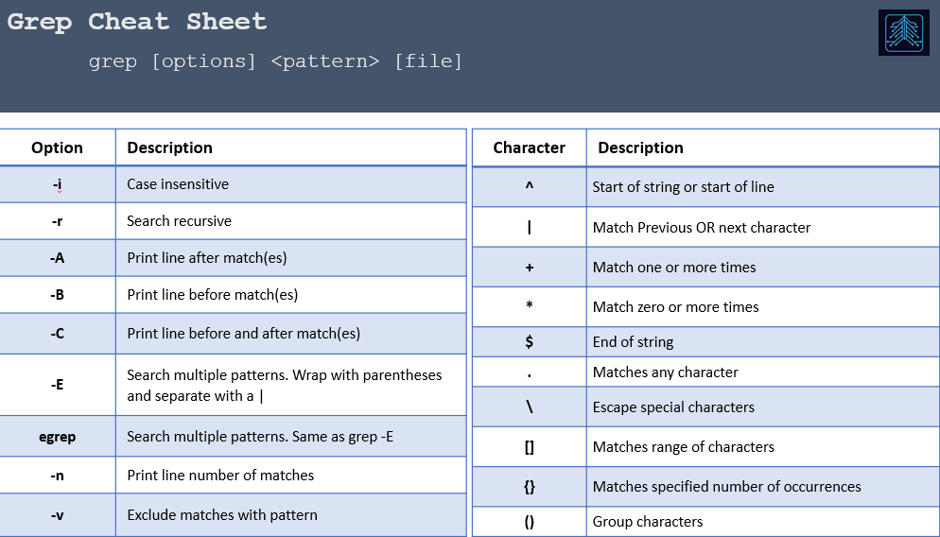Click the circuit tree logo icon
940x537 pixels.
[x=904, y=32]
